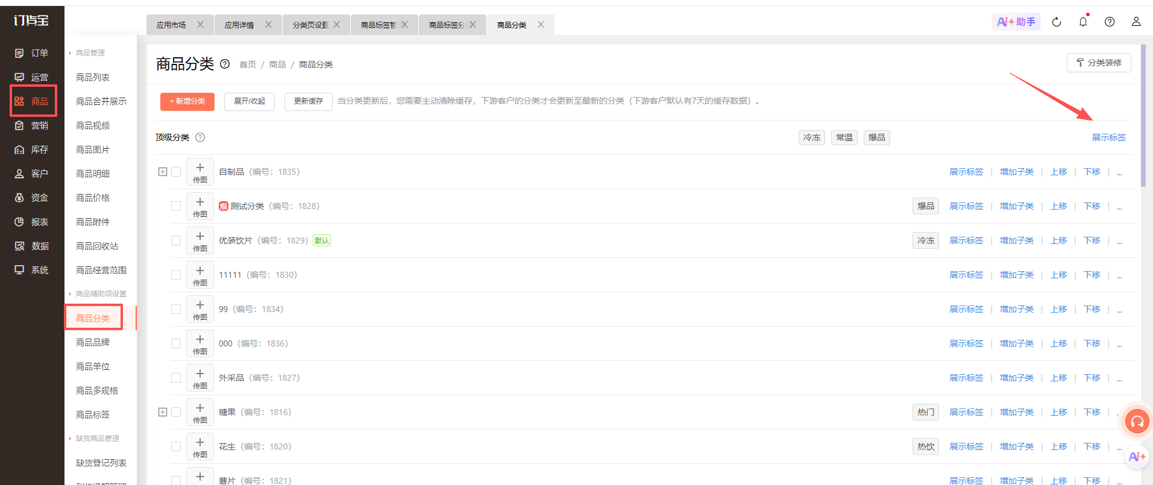Open the 库存 sidebar section
The width and height of the screenshot is (1153, 485).
coord(31,149)
